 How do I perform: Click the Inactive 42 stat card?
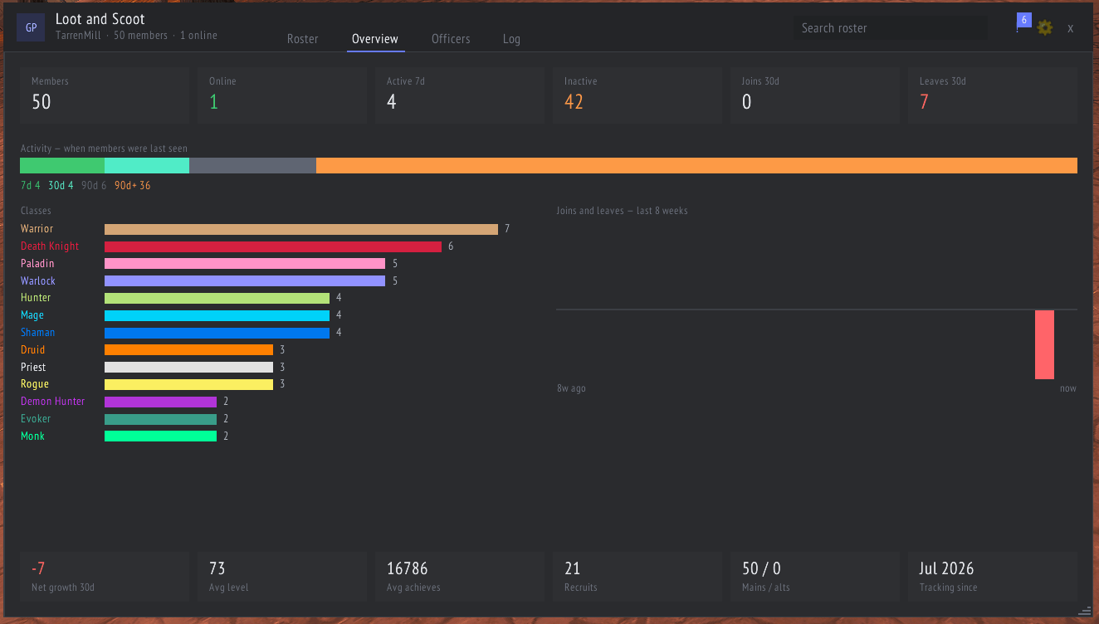(637, 95)
